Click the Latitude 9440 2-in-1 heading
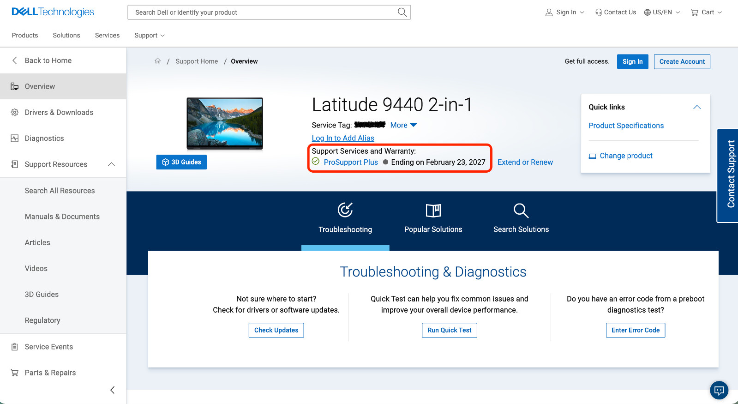The image size is (738, 404). pyautogui.click(x=392, y=105)
